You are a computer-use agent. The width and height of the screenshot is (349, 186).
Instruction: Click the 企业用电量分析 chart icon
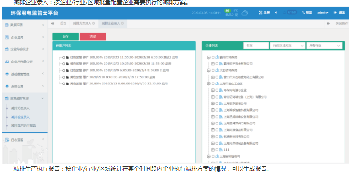pos(7,62)
